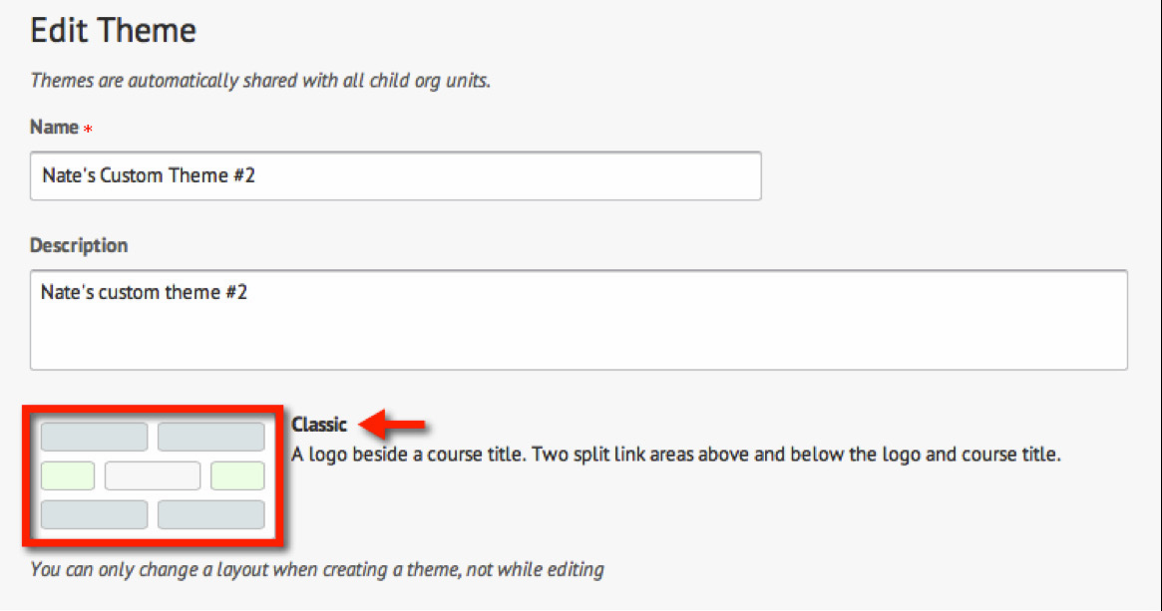Click the red required asterisk beside Name
Image resolution: width=1162 pixels, height=611 pixels.
[88, 131]
